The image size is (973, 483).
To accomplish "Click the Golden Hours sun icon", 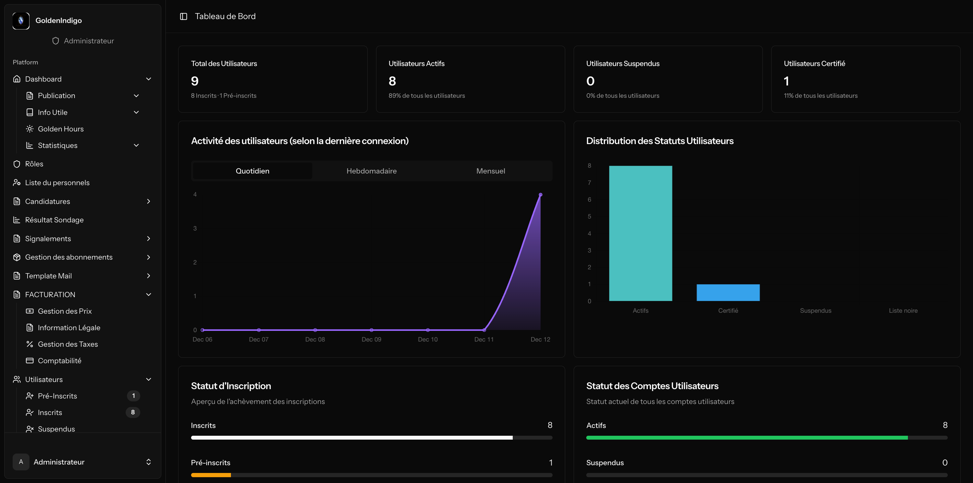I will (29, 129).
